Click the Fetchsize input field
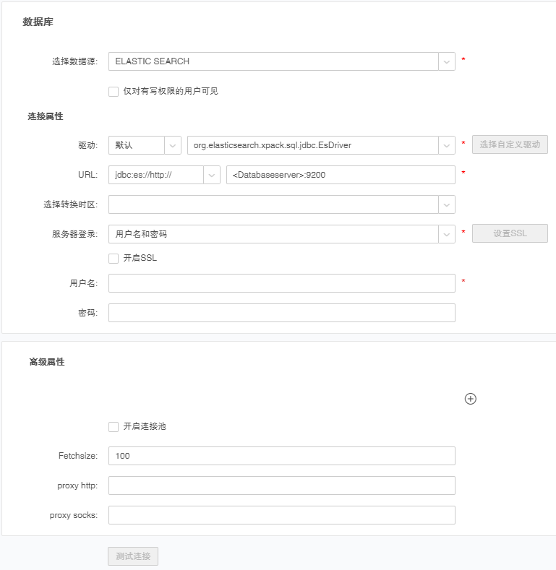This screenshot has width=556, height=570. 282,456
